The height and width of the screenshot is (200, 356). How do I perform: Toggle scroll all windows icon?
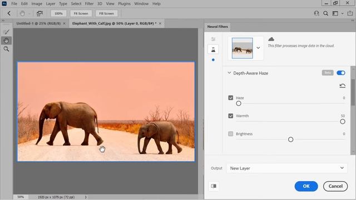point(39,13)
